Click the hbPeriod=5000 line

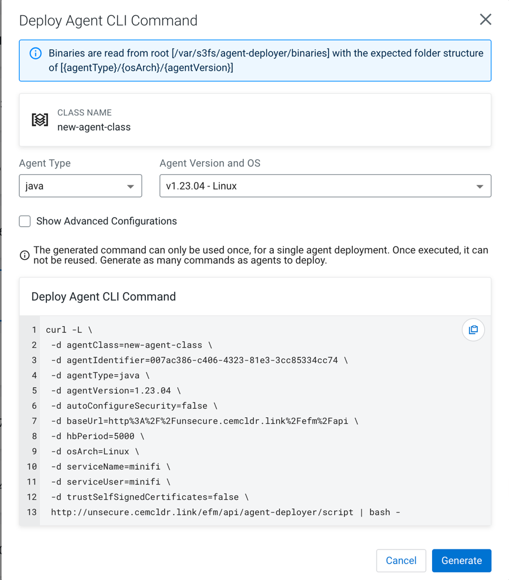pos(97,436)
